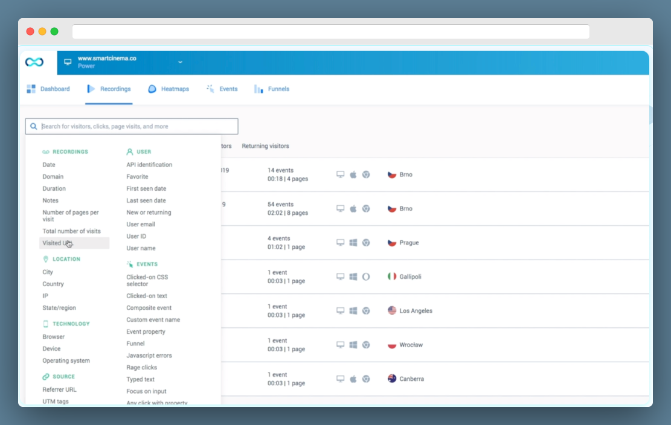Click the Apple OS icon in Canberra row

pyautogui.click(x=353, y=379)
